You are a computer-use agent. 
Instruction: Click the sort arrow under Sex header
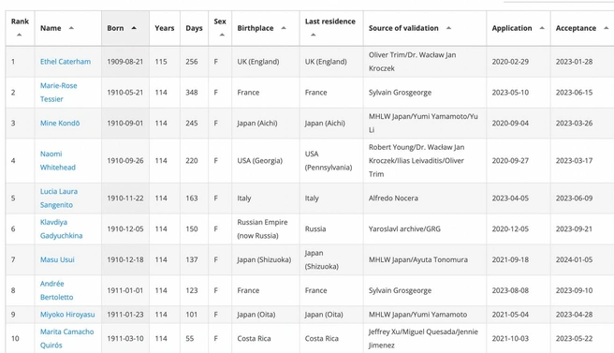coord(222,35)
